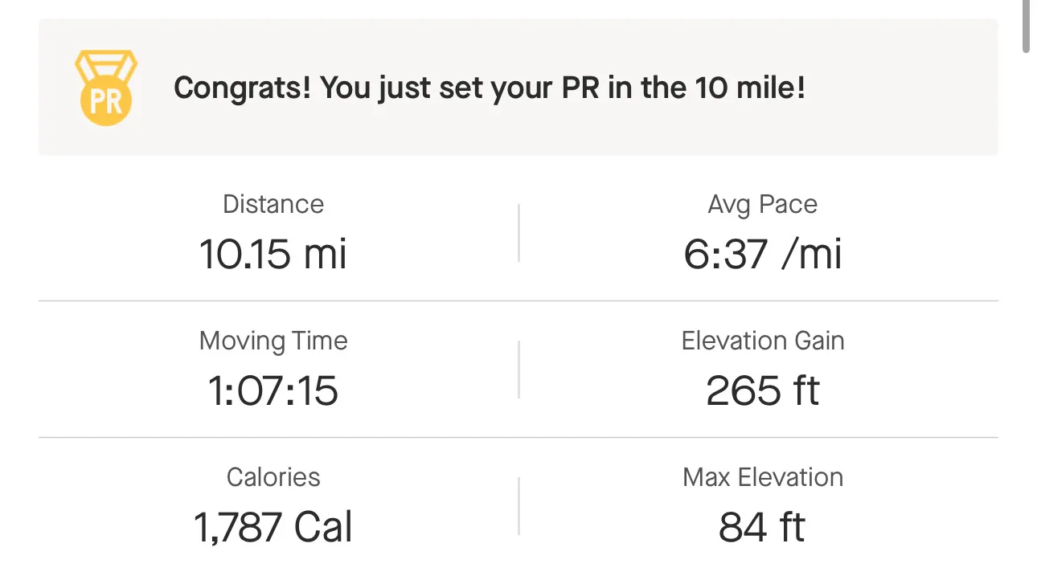This screenshot has height=580, width=1037.
Task: Click the horizontal line below the Distance row
Action: pos(518,301)
